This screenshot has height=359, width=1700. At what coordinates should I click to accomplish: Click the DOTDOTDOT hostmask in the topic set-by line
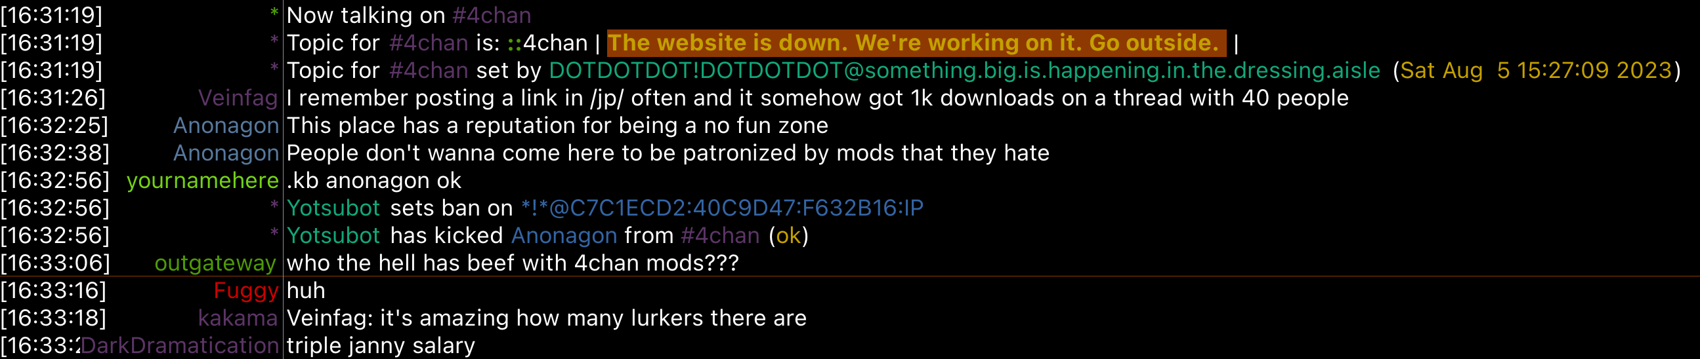click(964, 71)
